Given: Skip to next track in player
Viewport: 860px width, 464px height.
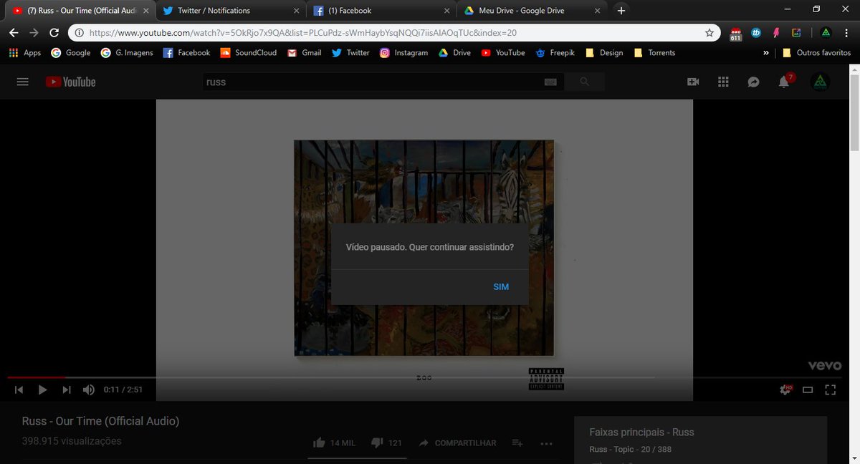Looking at the screenshot, I should pos(67,390).
